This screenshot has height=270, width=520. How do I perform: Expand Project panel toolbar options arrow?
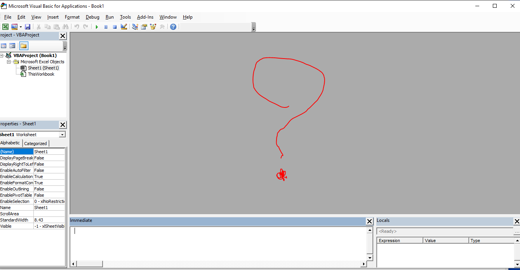[65, 46]
